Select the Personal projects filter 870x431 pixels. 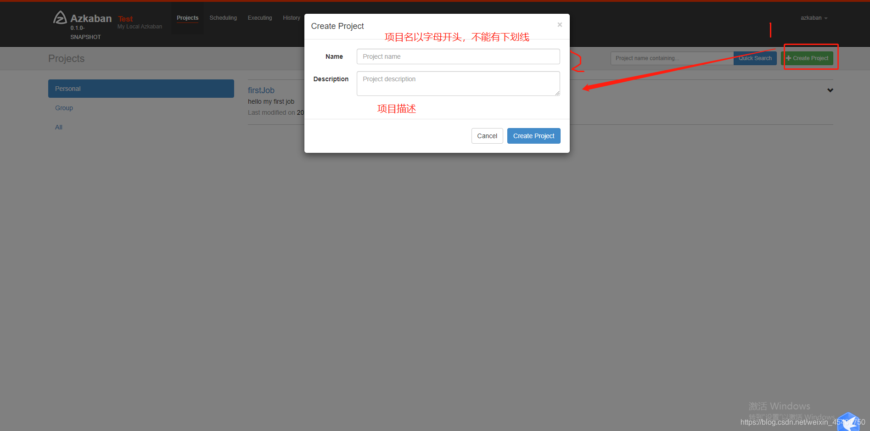pos(141,89)
